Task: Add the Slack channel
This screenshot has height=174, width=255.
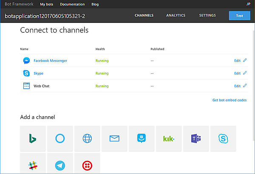Action: coord(33,165)
